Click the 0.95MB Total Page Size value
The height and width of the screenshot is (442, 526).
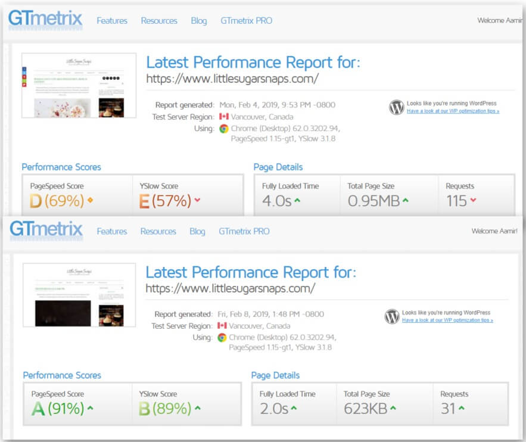[374, 201]
